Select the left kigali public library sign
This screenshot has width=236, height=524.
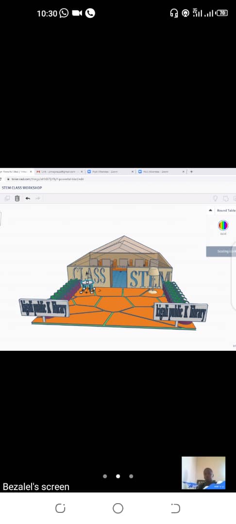(44, 308)
